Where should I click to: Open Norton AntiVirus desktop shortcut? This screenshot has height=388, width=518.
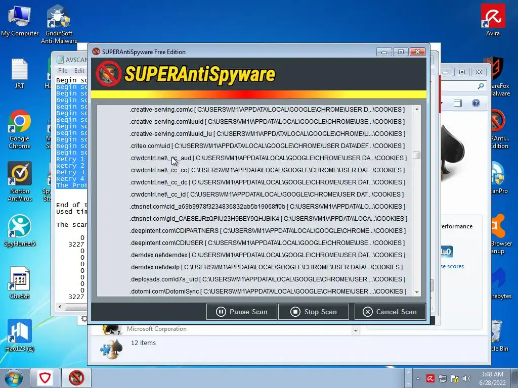point(20,181)
